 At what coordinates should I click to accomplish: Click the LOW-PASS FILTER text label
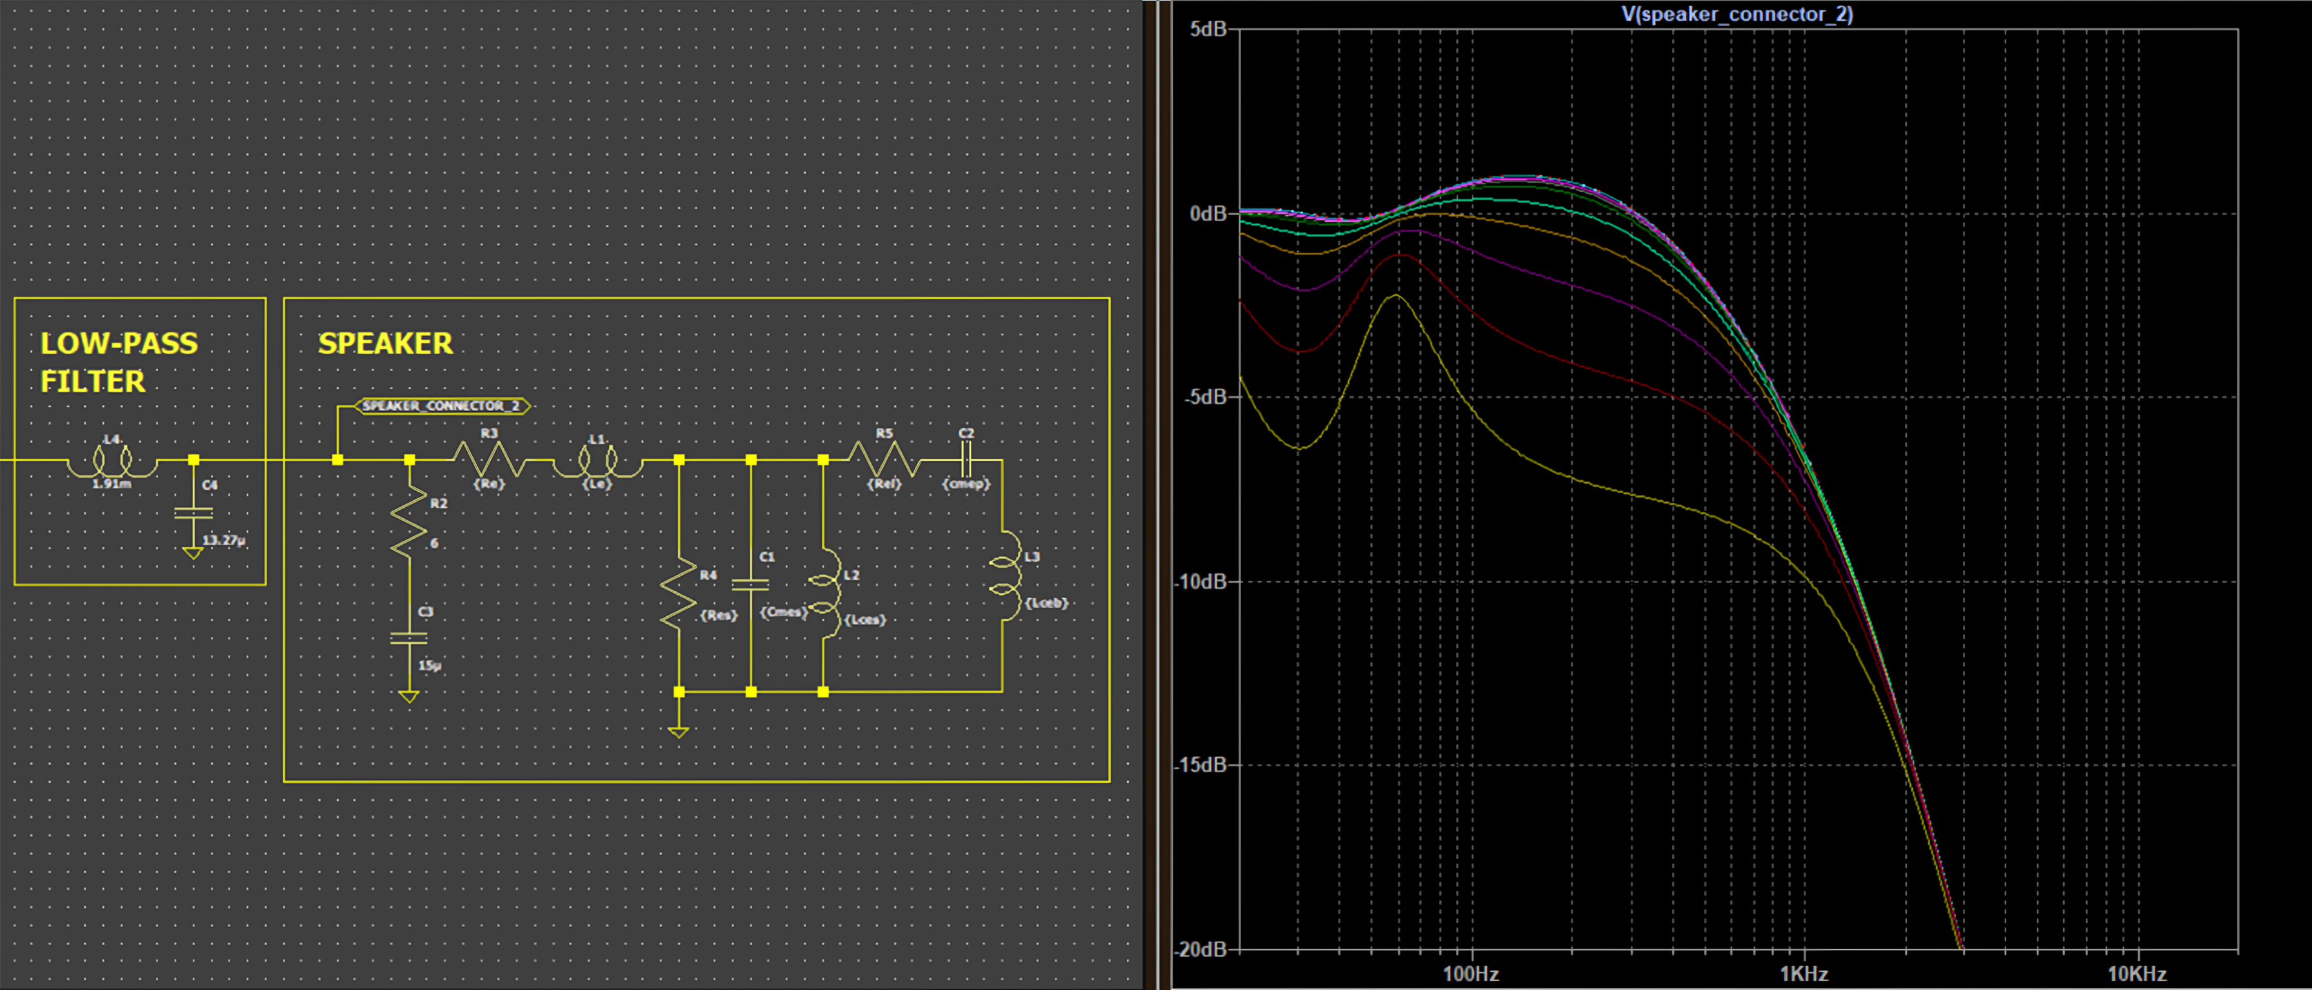click(119, 362)
